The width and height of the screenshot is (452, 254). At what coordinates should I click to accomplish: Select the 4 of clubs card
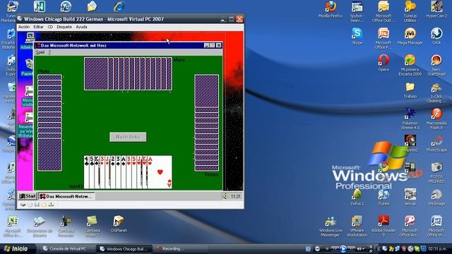click(x=86, y=172)
